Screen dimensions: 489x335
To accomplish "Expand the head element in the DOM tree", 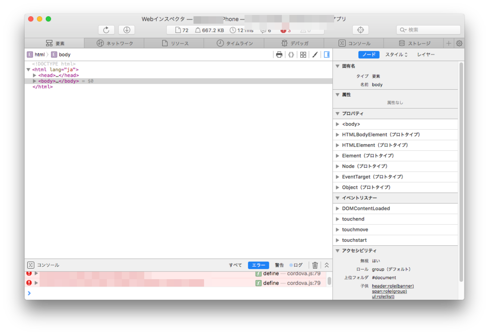I will tap(34, 75).
